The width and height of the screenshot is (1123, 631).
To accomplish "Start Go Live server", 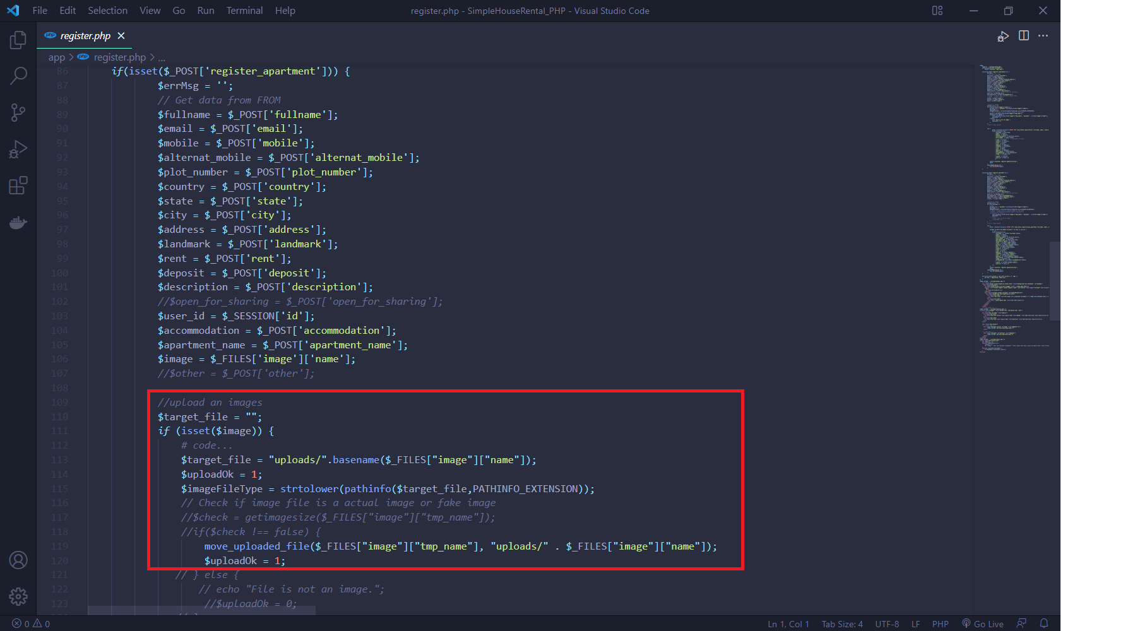I will pyautogui.click(x=983, y=623).
